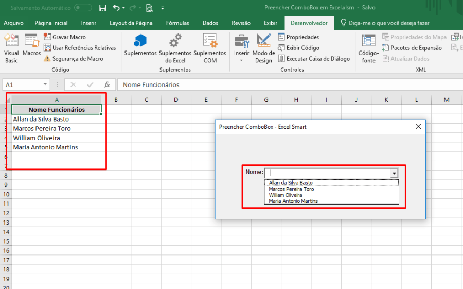This screenshot has height=289, width=463.
Task: Select the Desenvolvedor tab
Action: click(x=309, y=23)
